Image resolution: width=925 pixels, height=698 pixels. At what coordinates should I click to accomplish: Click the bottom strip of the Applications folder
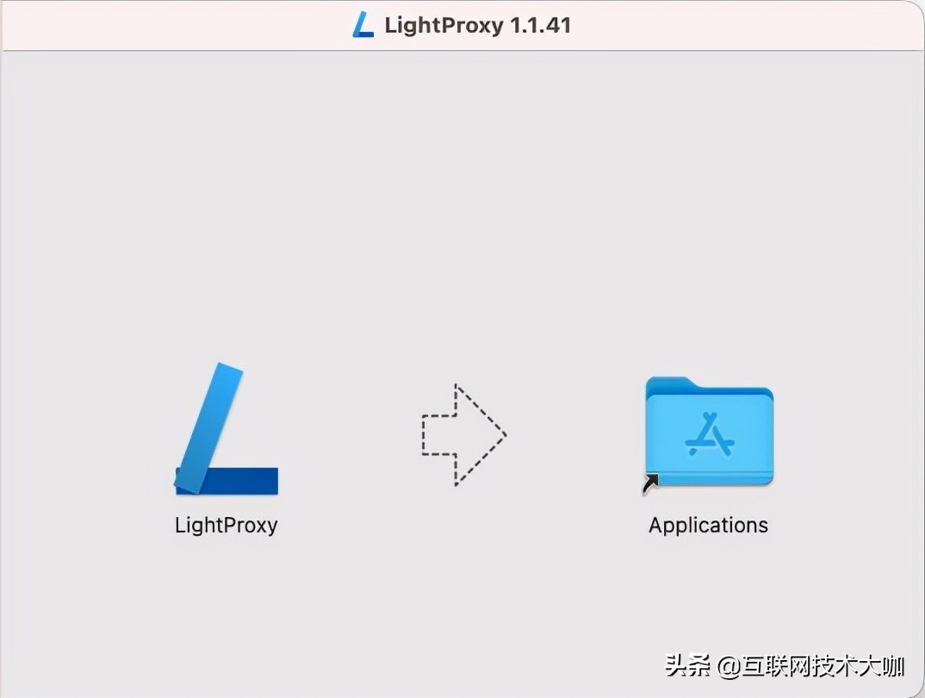click(x=710, y=479)
